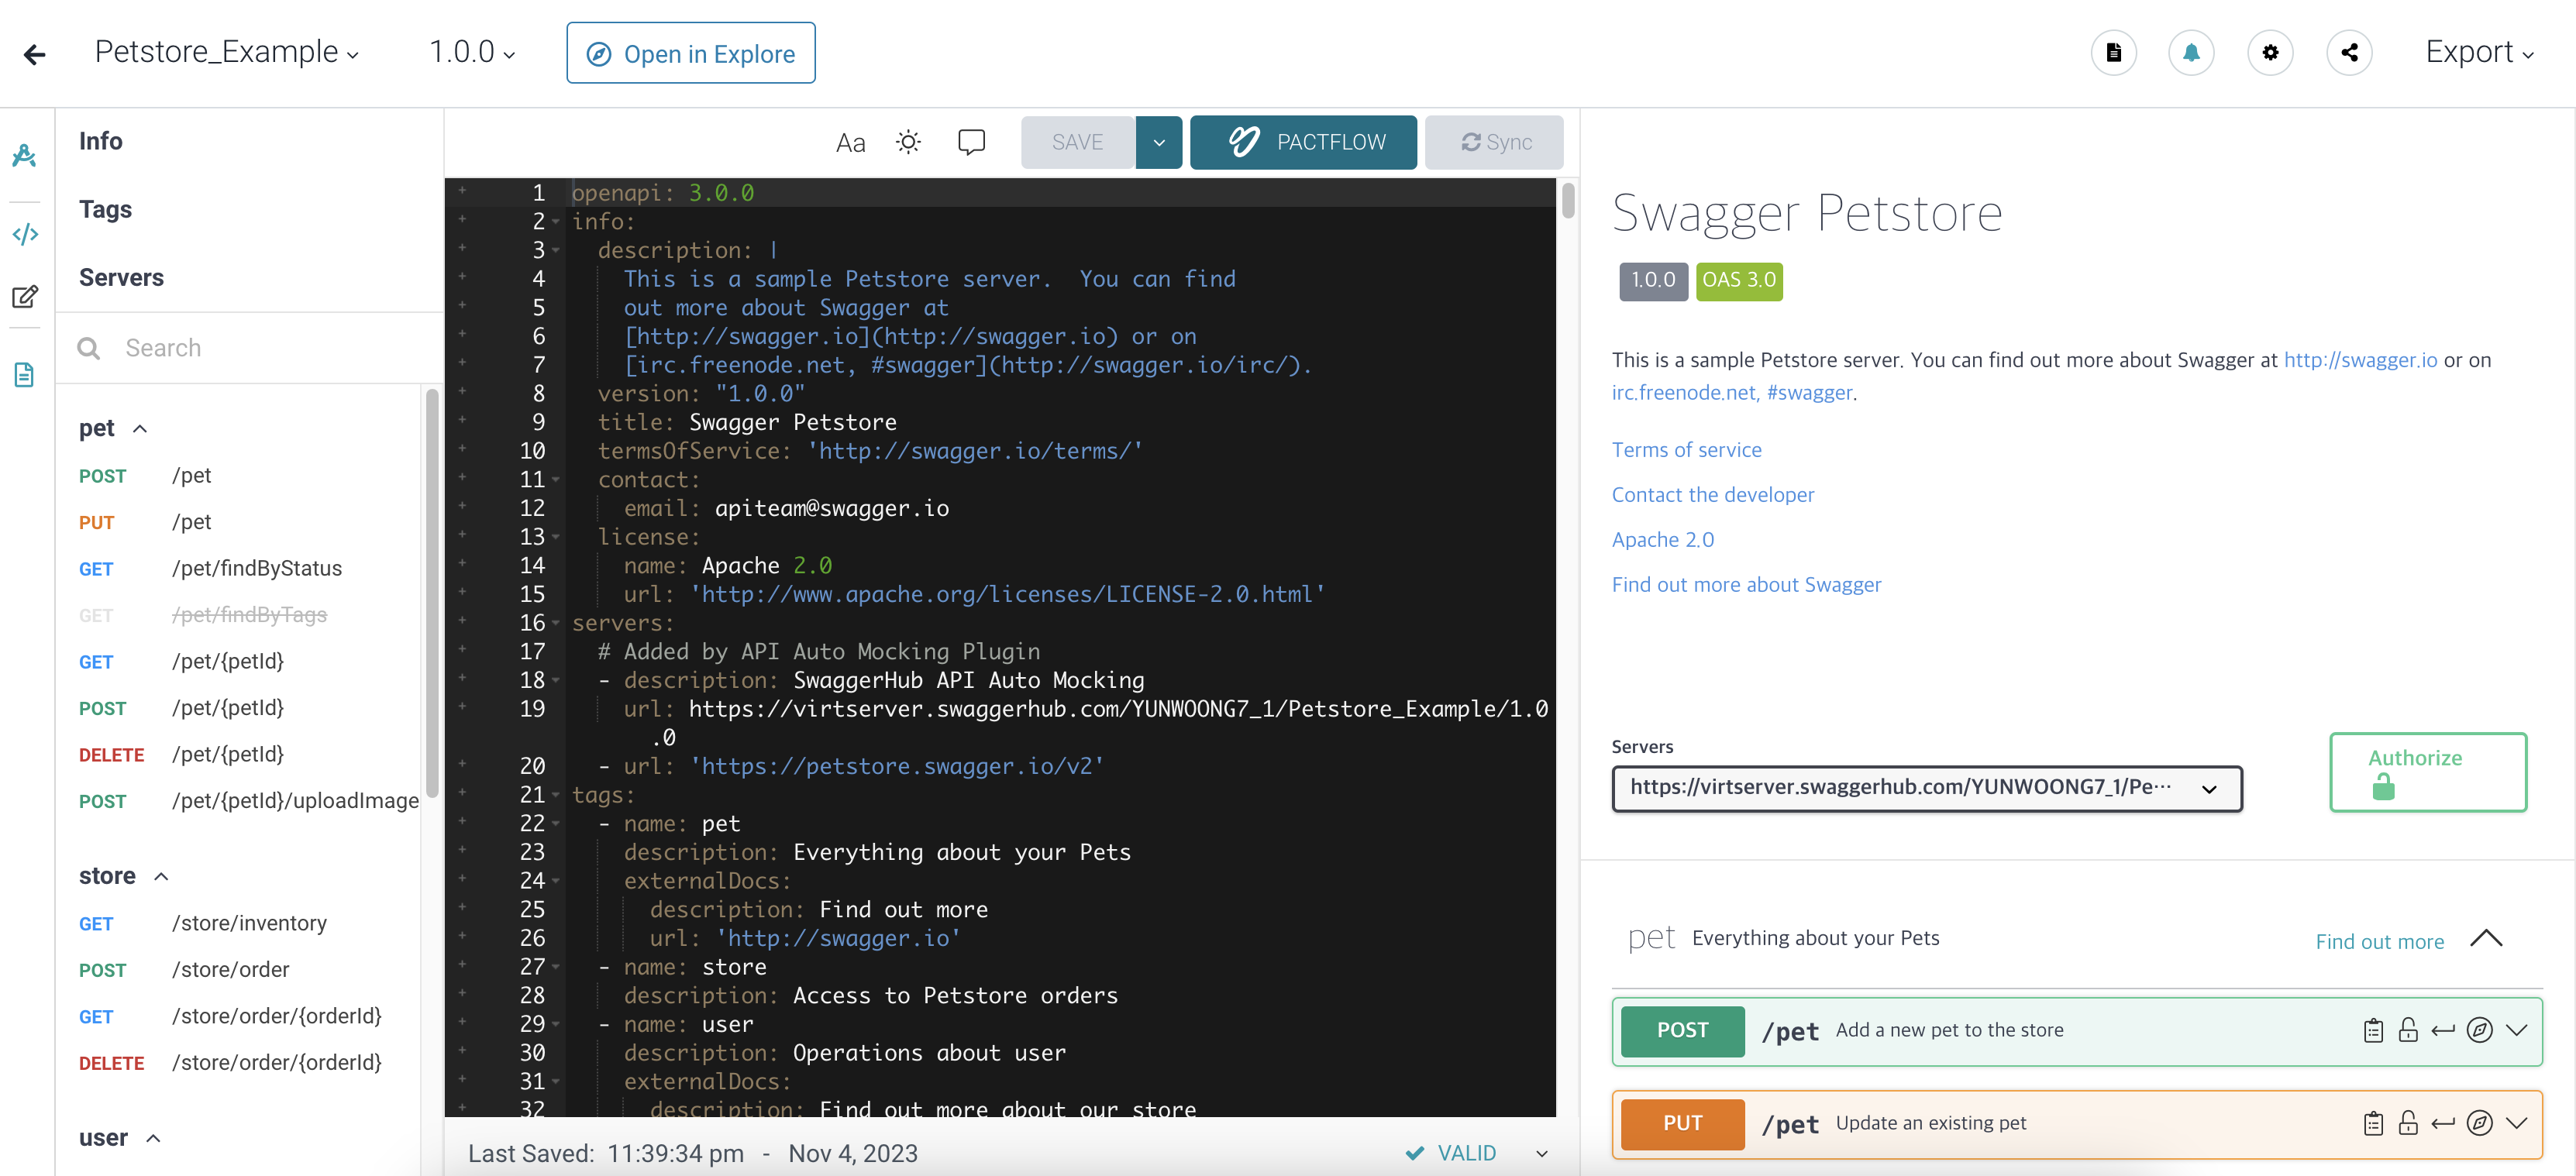Image resolution: width=2576 pixels, height=1176 pixels.
Task: Go back using the left arrow icon
Action: tap(35, 54)
